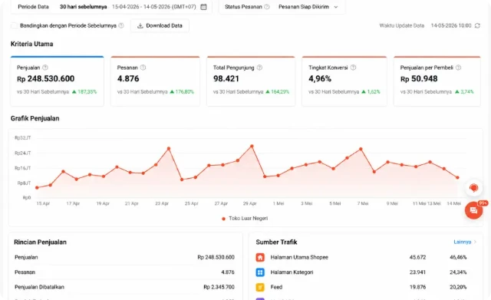Click the help icon next to Status Pesanan
Image resolution: width=491 pixels, height=300 pixels.
click(267, 7)
